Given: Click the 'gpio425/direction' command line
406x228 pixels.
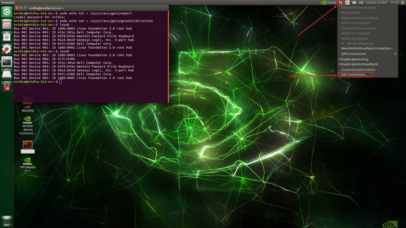Looking at the screenshot, I should pos(83,21).
